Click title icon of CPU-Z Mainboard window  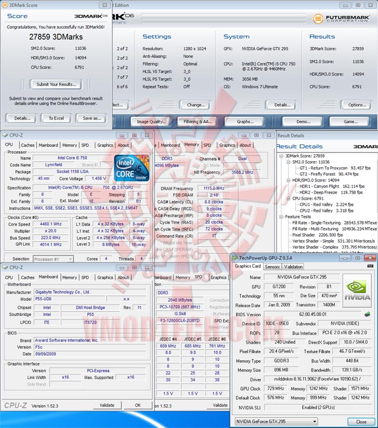tap(5, 267)
